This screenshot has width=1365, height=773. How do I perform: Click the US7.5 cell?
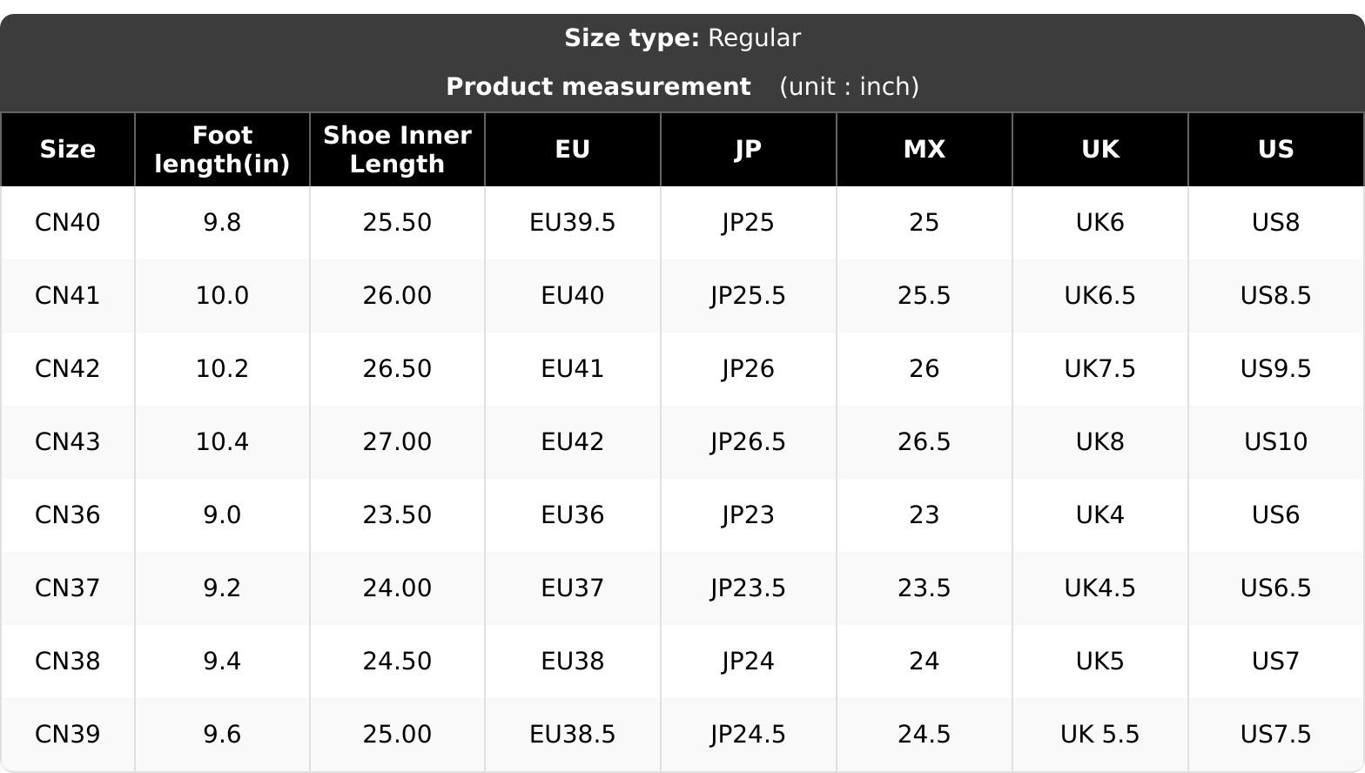pyautogui.click(x=1276, y=735)
